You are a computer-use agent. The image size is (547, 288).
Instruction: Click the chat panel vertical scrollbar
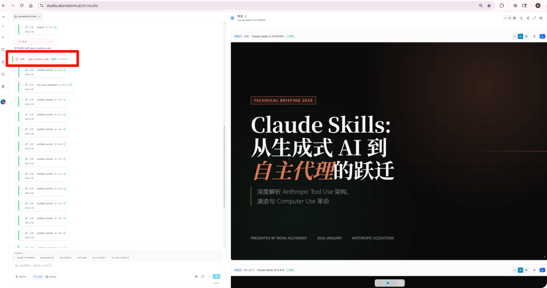click(224, 167)
